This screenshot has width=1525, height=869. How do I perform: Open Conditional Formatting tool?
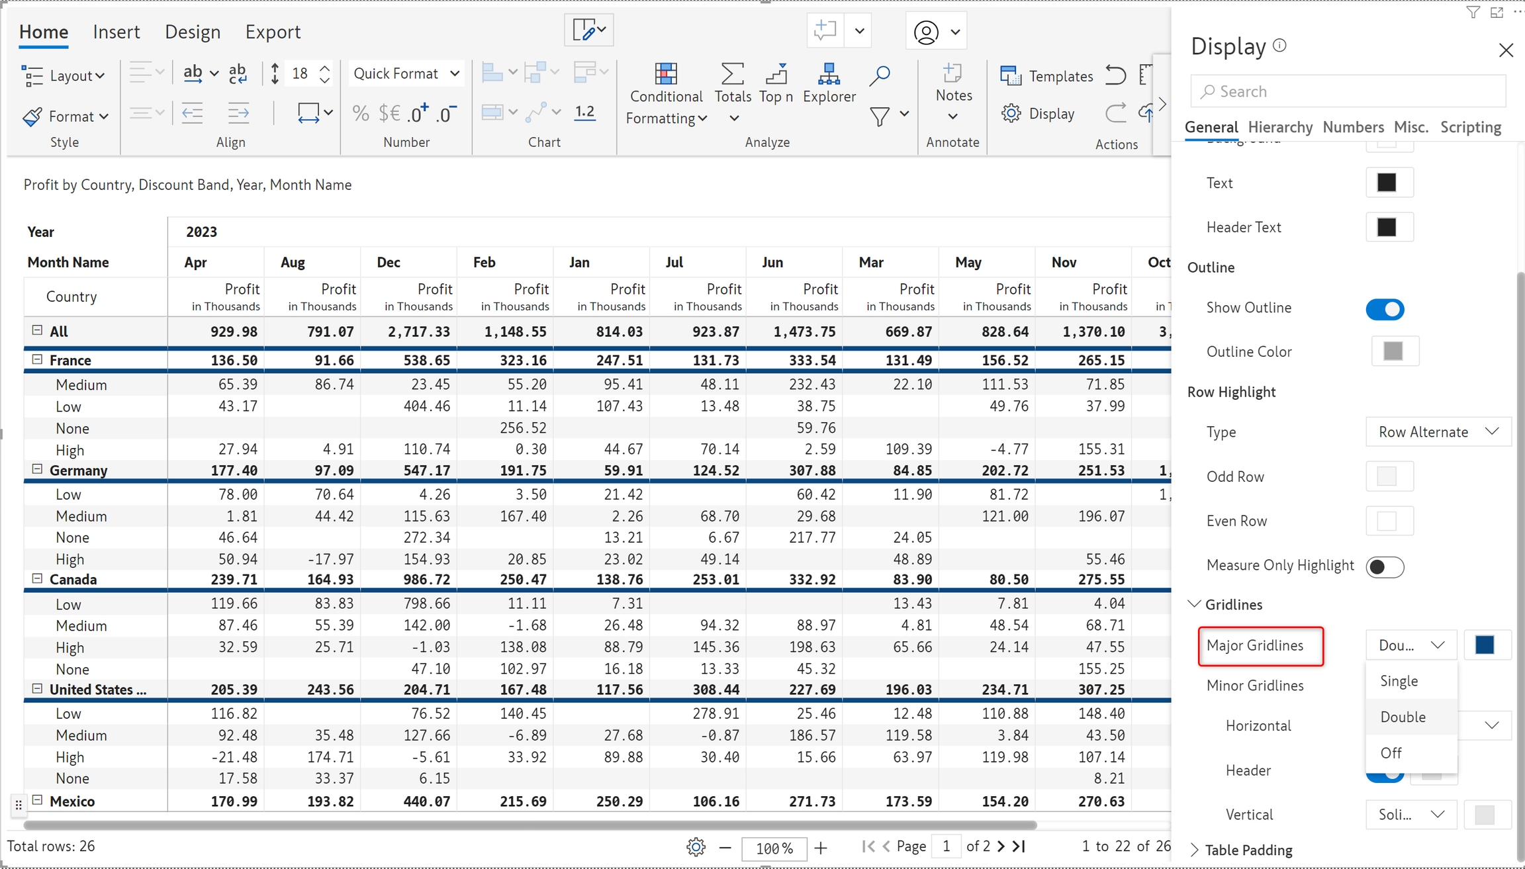(x=666, y=75)
